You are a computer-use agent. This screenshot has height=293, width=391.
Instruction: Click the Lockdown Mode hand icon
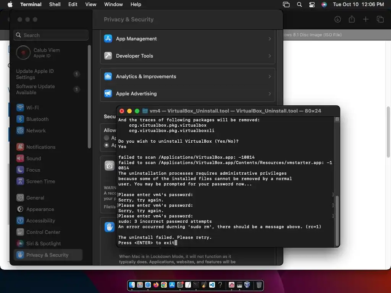[x=110, y=227]
